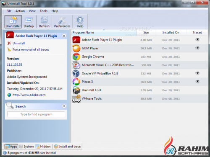Switch to the Apps tab
210x157 pixels.
(11, 147)
